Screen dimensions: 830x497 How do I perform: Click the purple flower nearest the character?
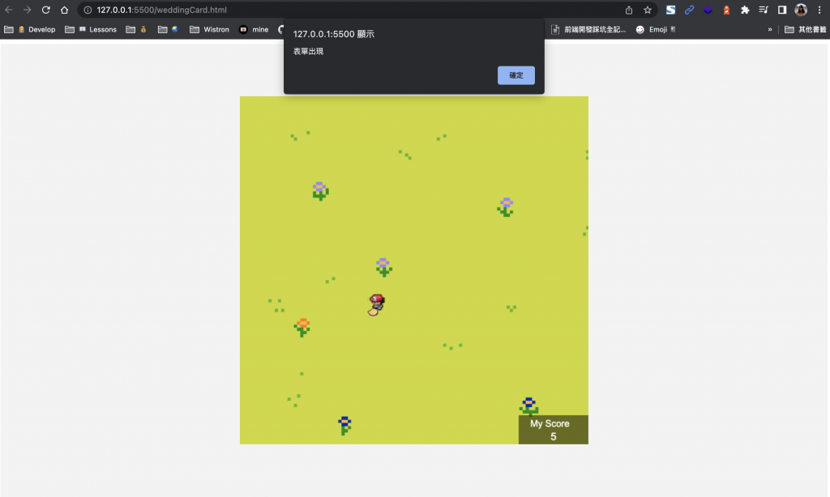coord(383,267)
